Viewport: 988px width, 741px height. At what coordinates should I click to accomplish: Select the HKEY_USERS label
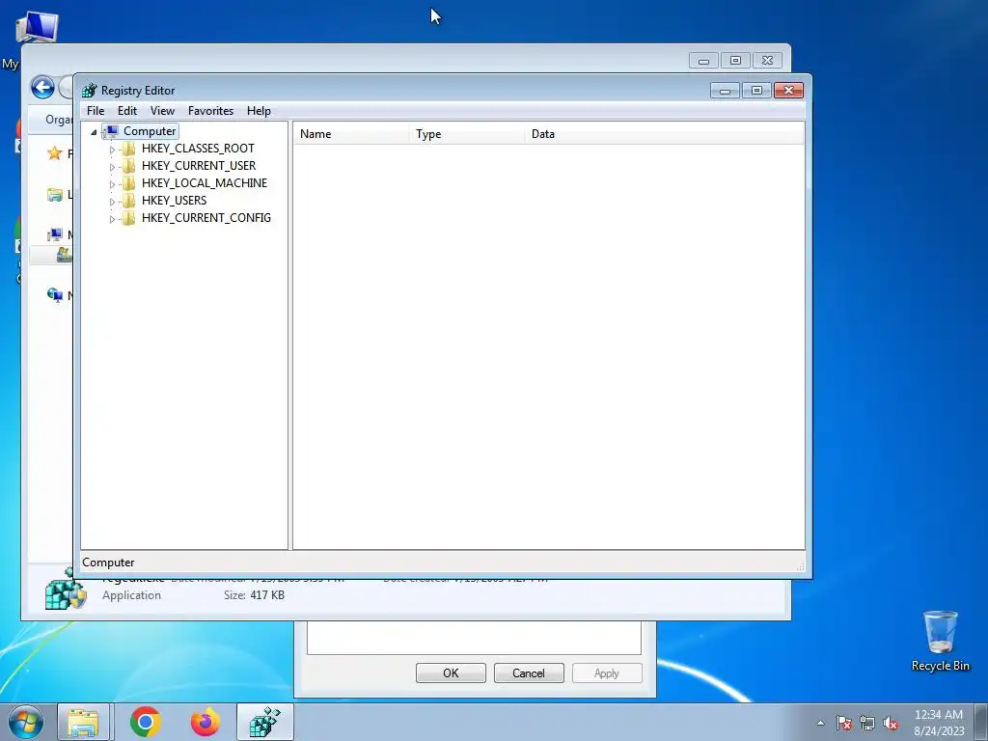point(174,201)
